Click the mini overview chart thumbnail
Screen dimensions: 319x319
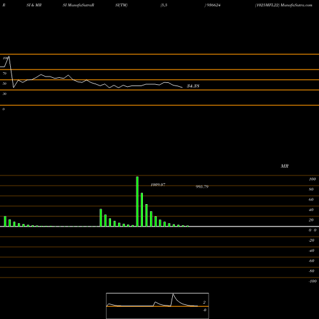click(x=158, y=306)
